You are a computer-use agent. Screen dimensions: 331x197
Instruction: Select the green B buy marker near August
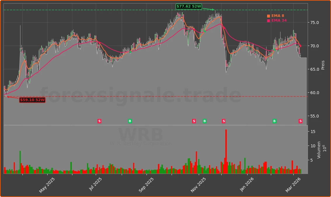130,121
